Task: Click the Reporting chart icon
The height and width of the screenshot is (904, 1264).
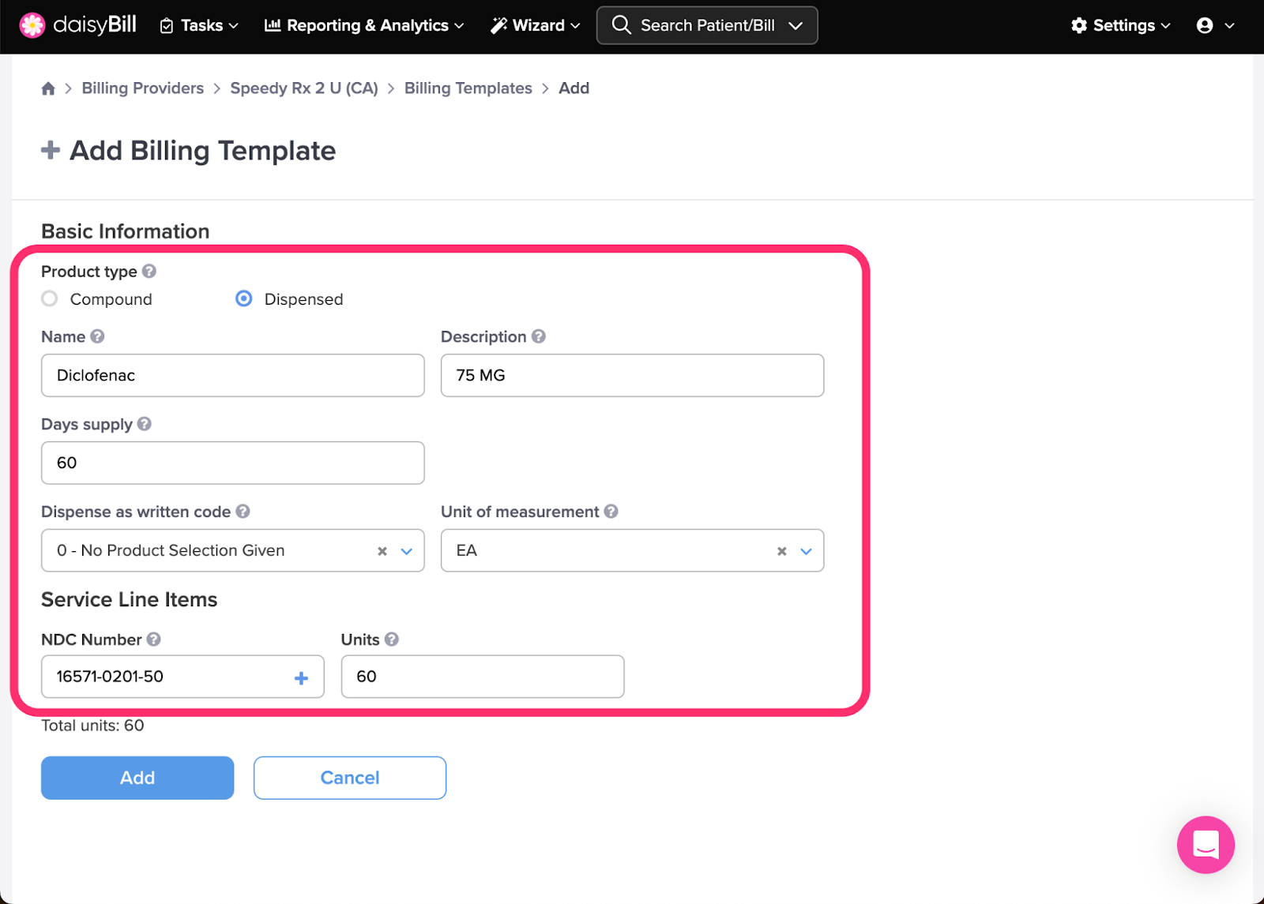Action: [273, 25]
